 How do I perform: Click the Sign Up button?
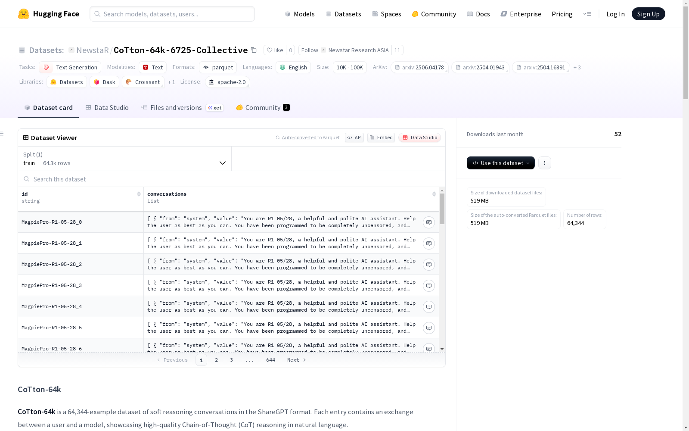tap(649, 14)
